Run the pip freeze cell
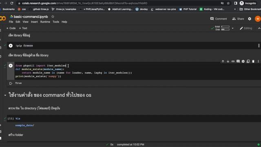Viewport: 261px width, 147px height. tap(11, 46)
